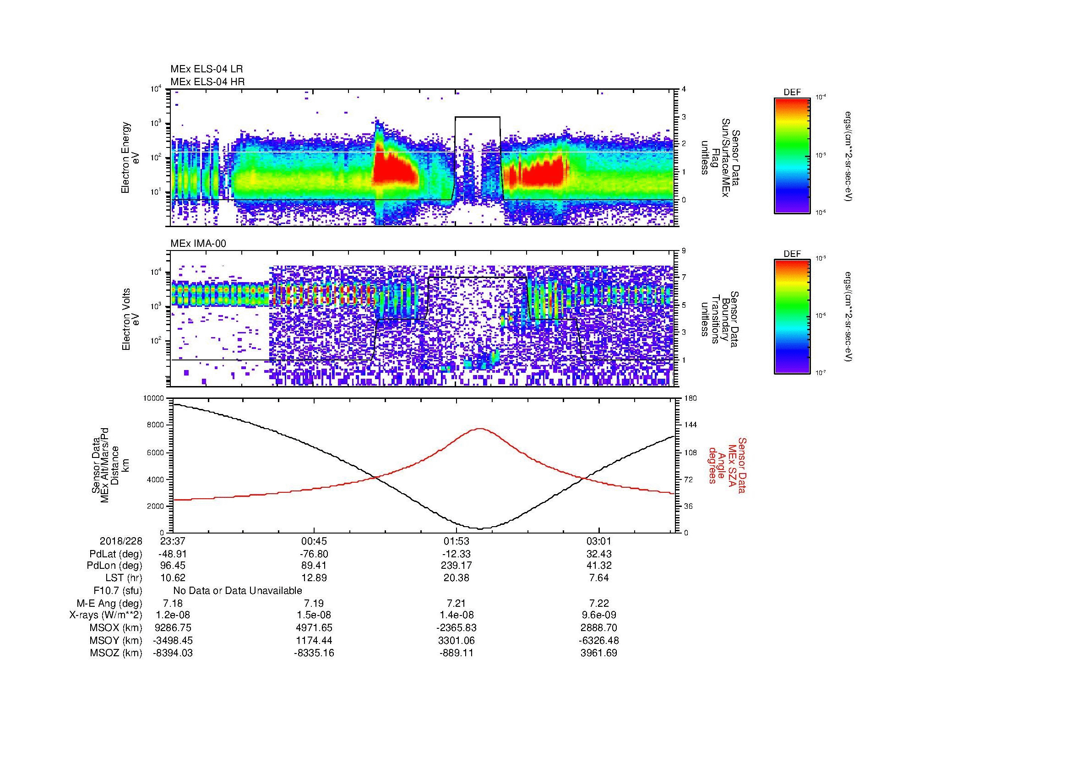Click the minimum of the black altitude curve

[x=481, y=528]
